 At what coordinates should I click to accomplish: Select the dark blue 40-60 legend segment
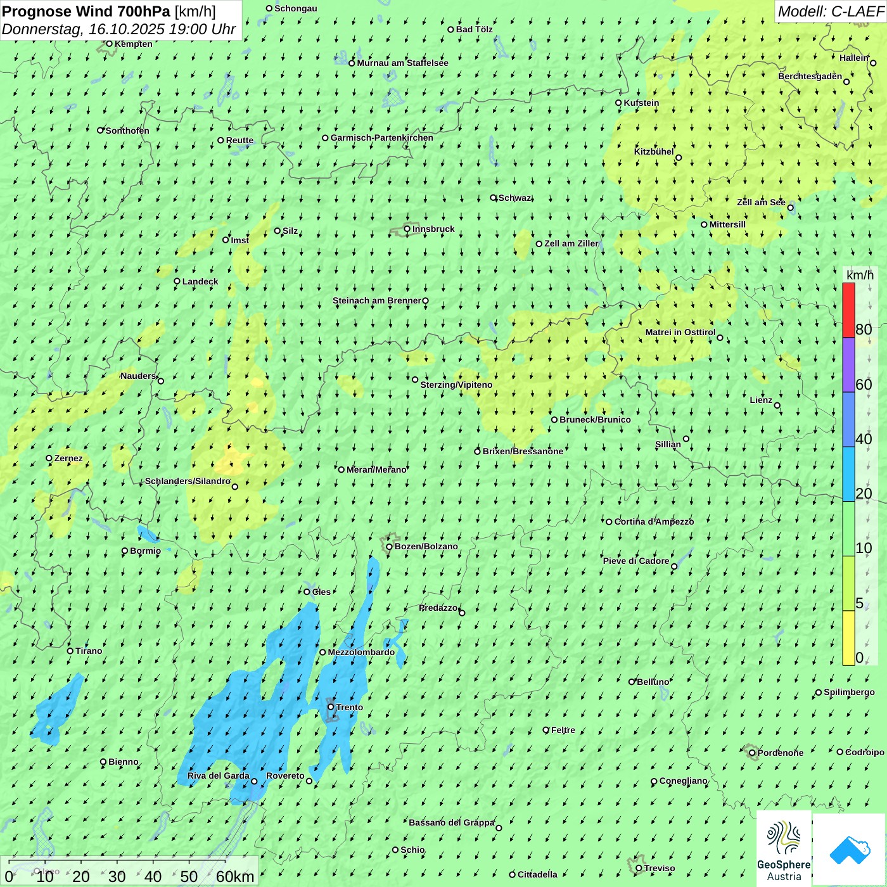point(848,420)
